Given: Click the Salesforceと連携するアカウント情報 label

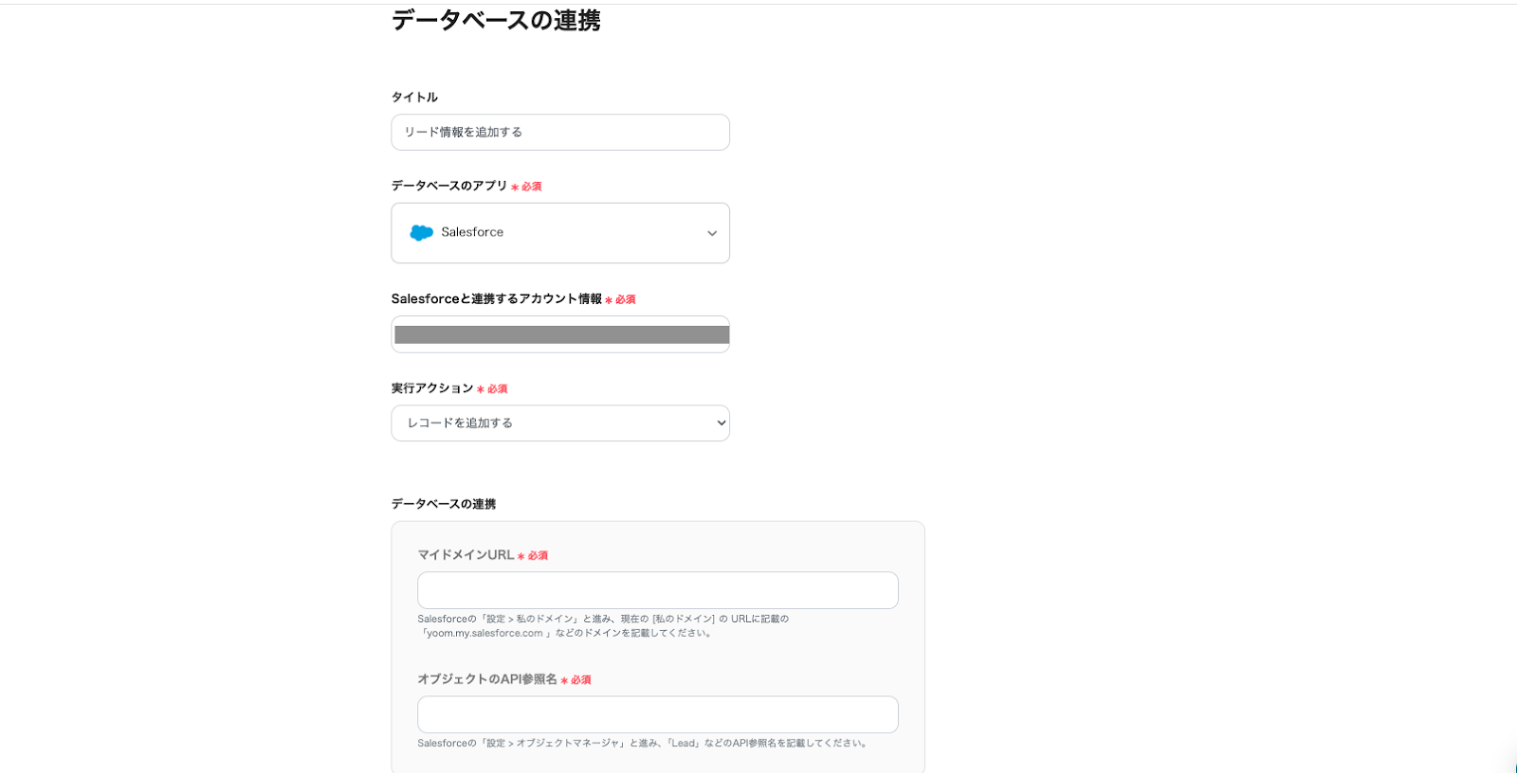Looking at the screenshot, I should 496,299.
